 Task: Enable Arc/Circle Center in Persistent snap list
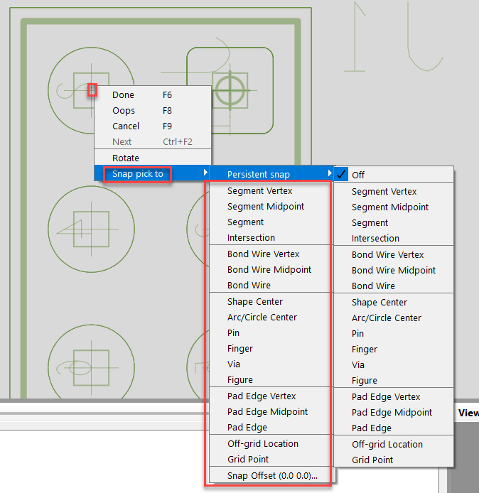[386, 318]
